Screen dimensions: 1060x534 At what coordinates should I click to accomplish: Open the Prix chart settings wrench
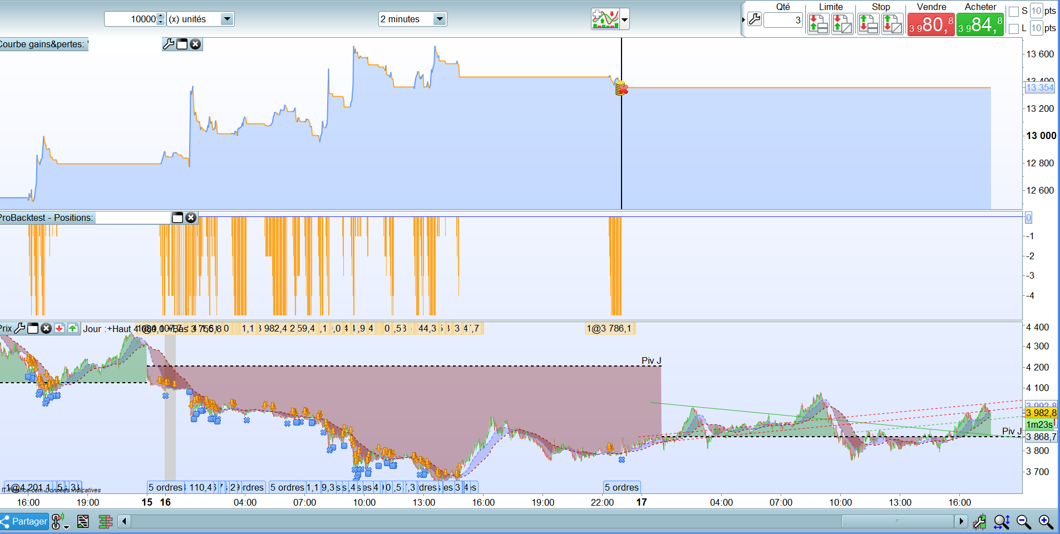(19, 328)
